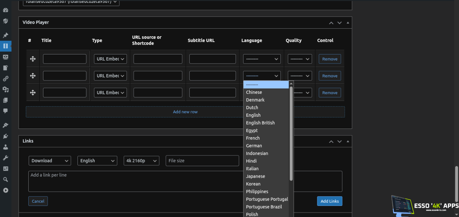Open Dashboard from the sidebar gauge icon

(x=5, y=10)
